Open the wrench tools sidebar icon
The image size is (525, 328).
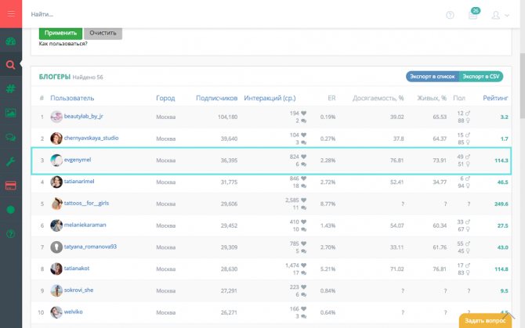[11, 161]
